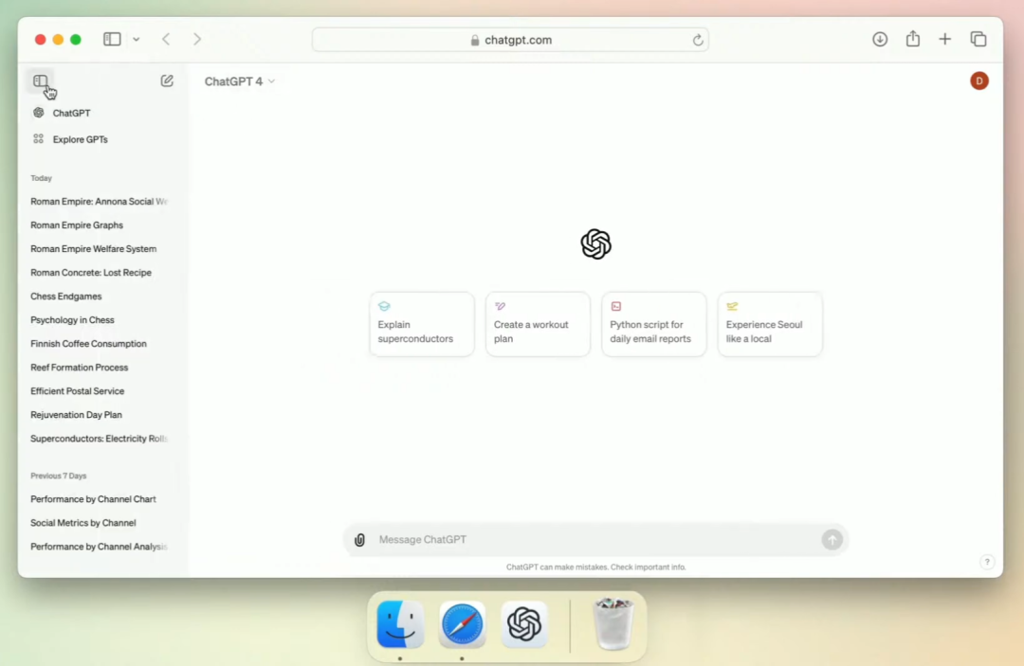
Task: Attach a file with the paperclip
Action: click(x=358, y=539)
